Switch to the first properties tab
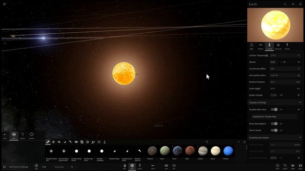Viewport: 305px width, 171px height. click(252, 47)
